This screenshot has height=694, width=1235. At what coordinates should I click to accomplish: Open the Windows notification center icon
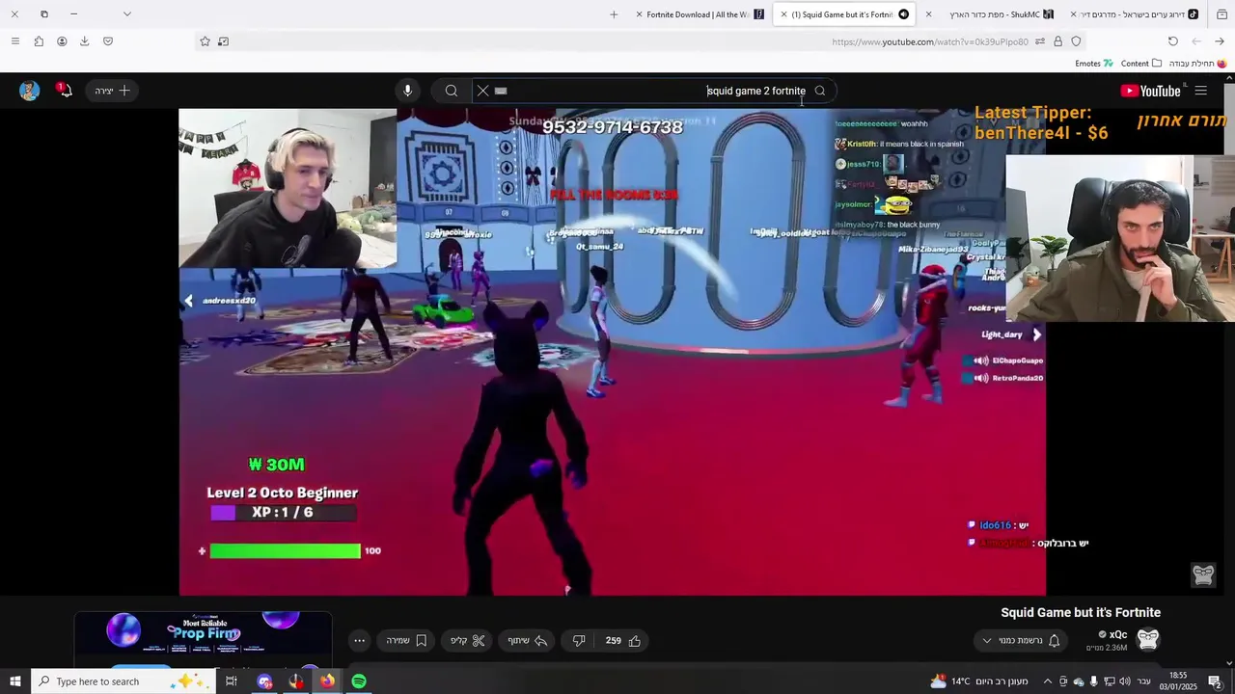(1215, 681)
